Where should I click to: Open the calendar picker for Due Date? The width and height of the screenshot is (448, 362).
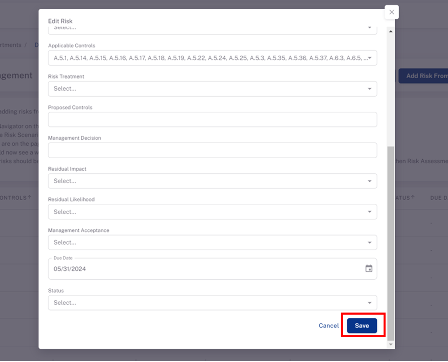pyautogui.click(x=369, y=269)
